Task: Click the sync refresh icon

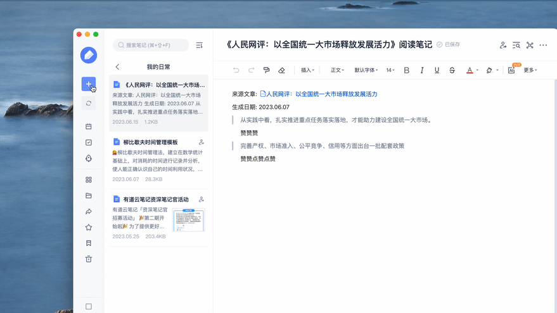Action: coord(89,103)
